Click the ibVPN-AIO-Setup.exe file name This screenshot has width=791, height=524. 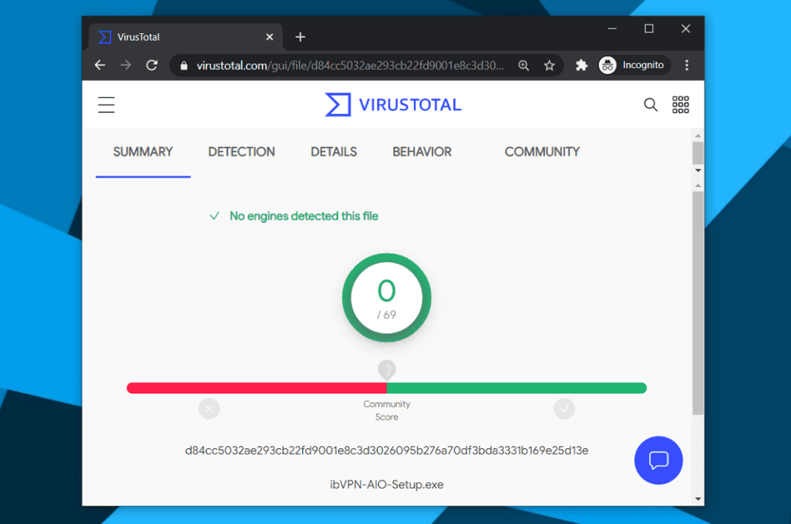[x=386, y=485]
